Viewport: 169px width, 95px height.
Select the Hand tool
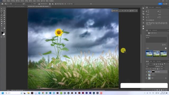(x=4, y=28)
